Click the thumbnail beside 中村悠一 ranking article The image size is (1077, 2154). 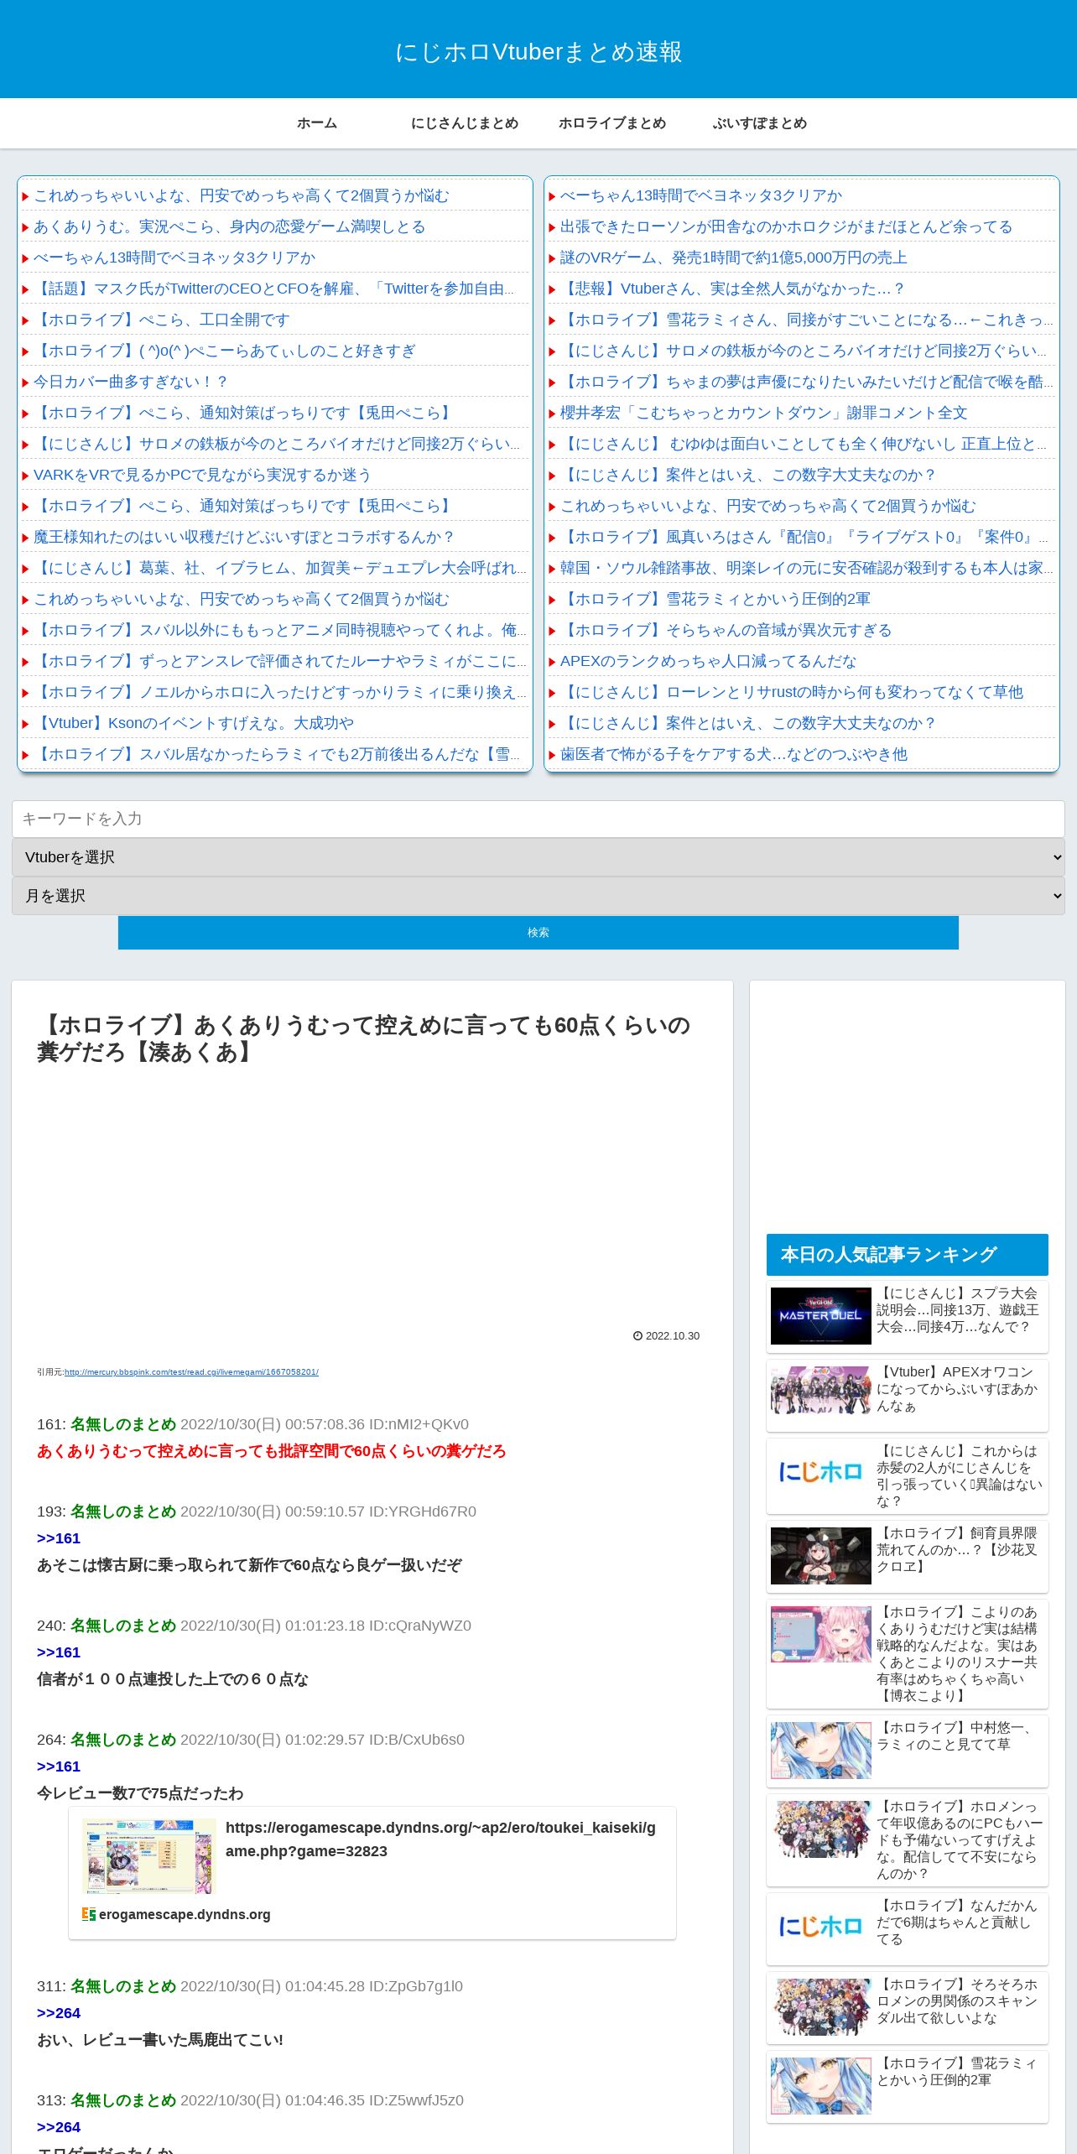pos(821,1751)
